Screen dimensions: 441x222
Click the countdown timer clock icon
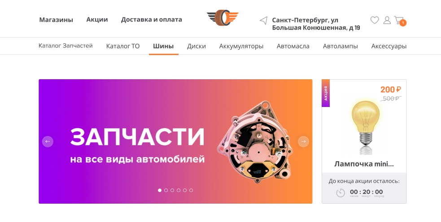click(341, 193)
